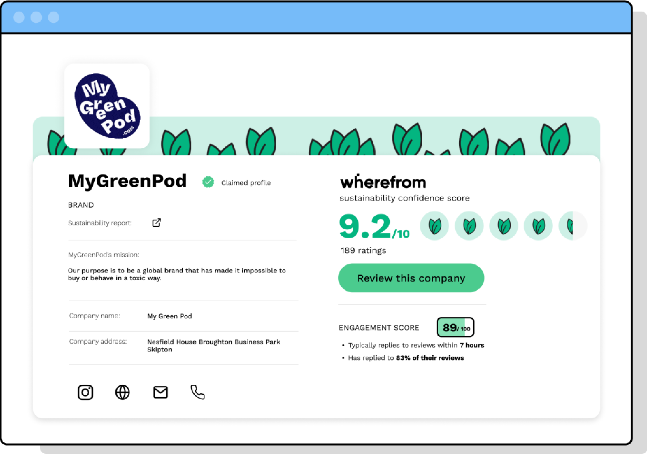Click the sustainability confidence score subtitle
The image size is (647, 454).
(405, 198)
